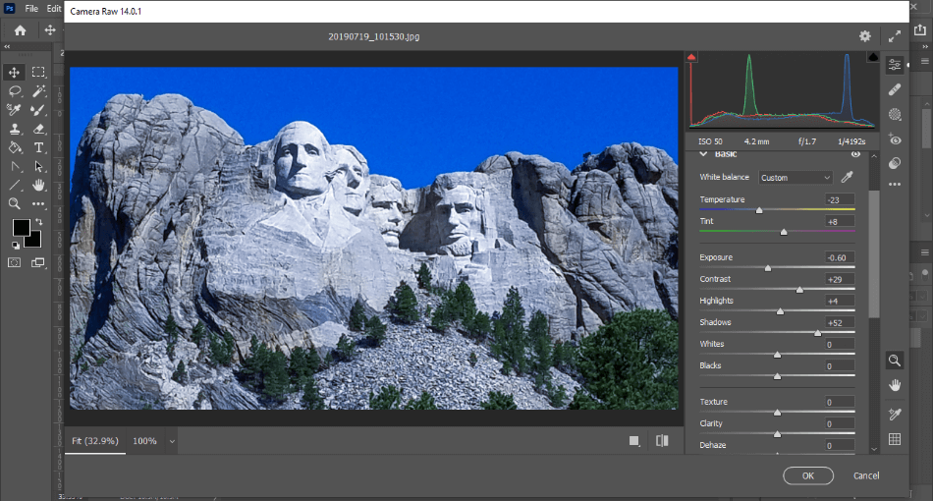
Task: Select the Line tool
Action: point(15,185)
